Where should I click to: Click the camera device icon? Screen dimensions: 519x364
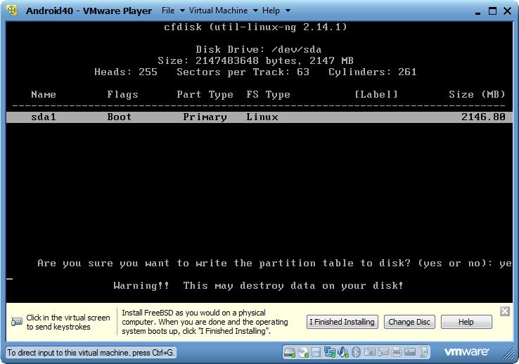(x=370, y=352)
